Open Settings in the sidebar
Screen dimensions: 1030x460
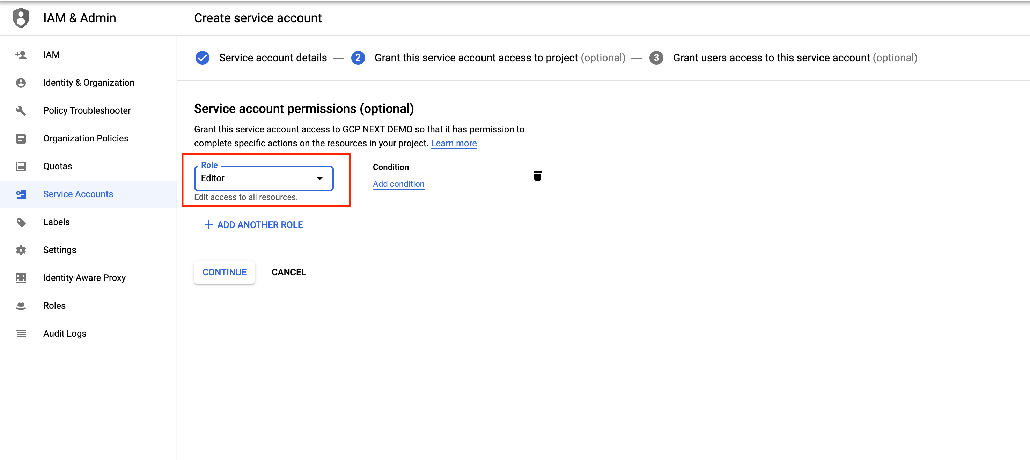(88, 250)
